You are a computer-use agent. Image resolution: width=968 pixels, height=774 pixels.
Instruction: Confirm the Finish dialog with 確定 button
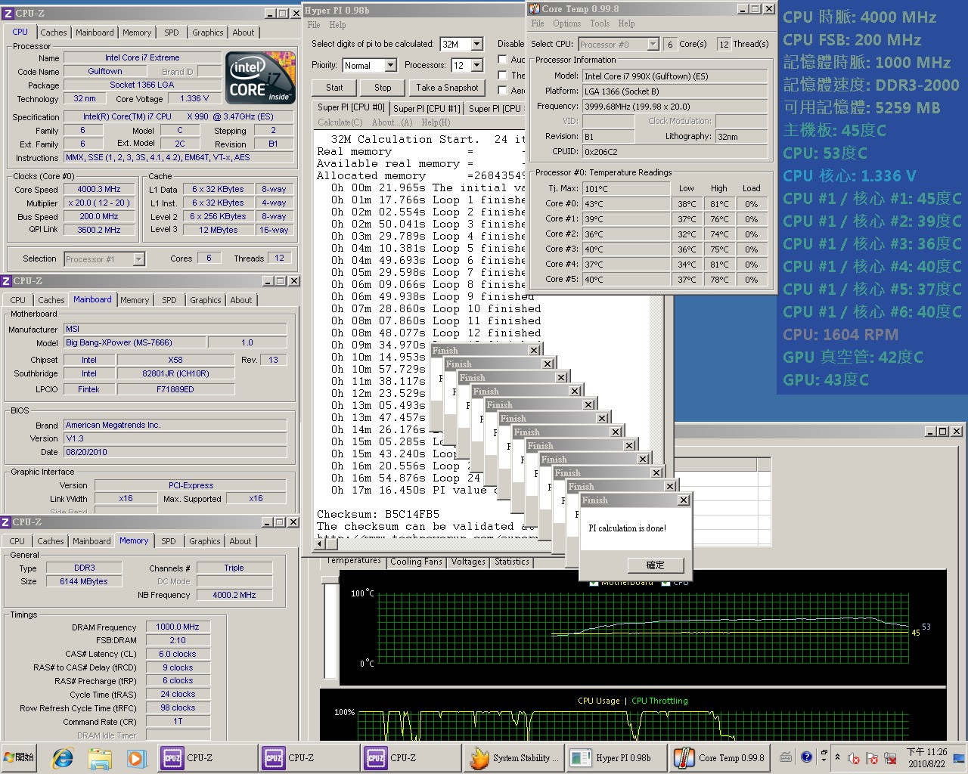(x=655, y=565)
